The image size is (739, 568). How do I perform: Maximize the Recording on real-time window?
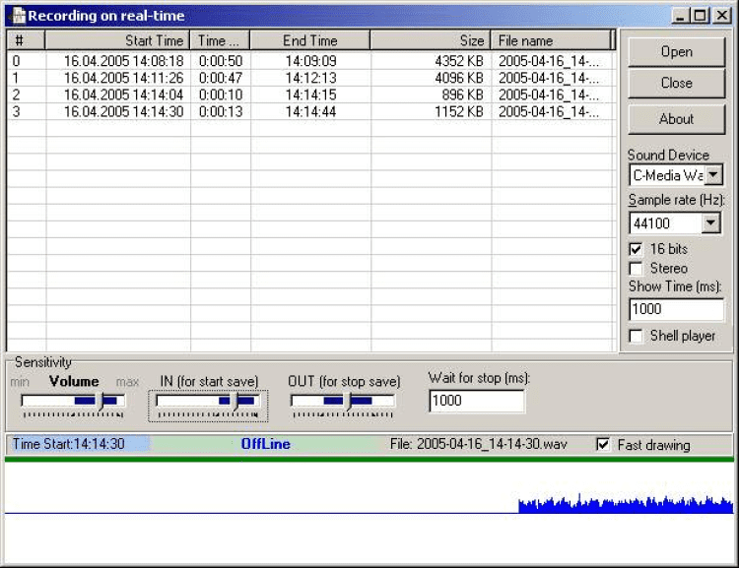pos(700,16)
